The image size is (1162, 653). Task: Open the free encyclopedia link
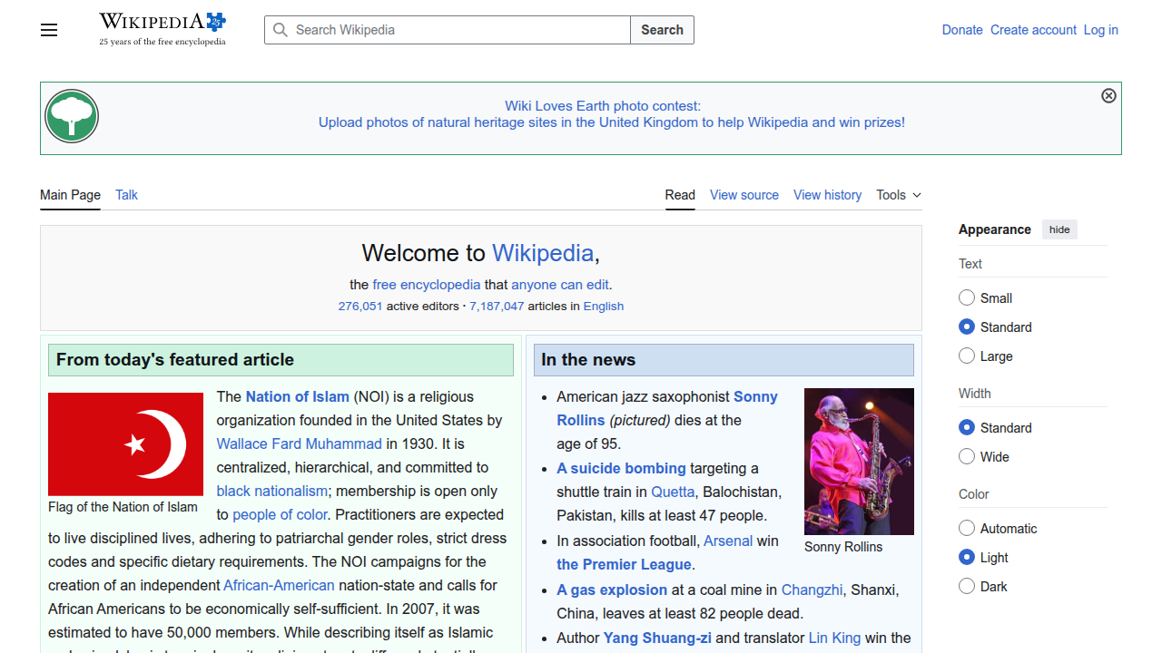(427, 285)
